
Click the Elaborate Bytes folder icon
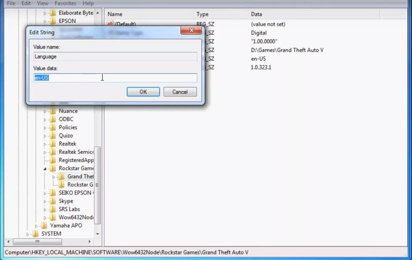click(53, 13)
